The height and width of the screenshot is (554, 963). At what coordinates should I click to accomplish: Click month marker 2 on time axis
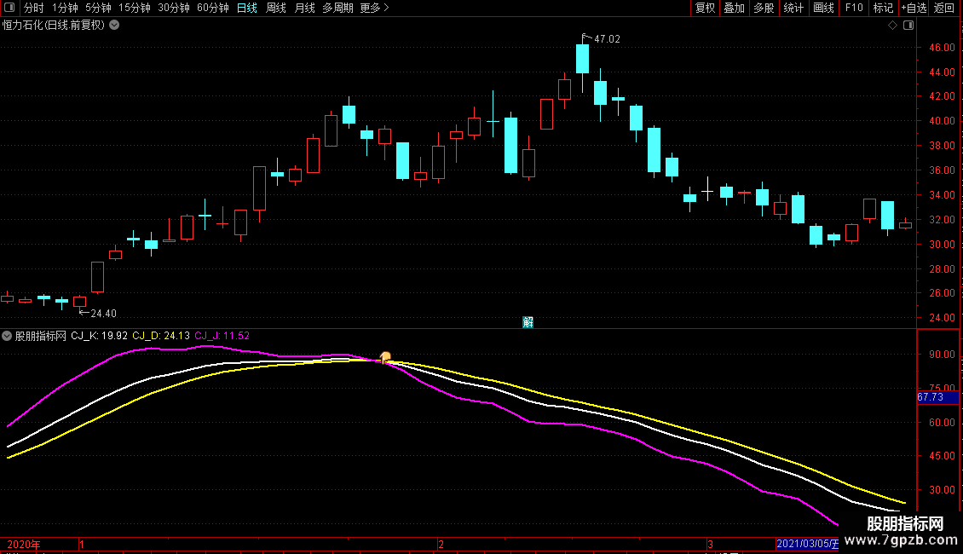[x=441, y=545]
